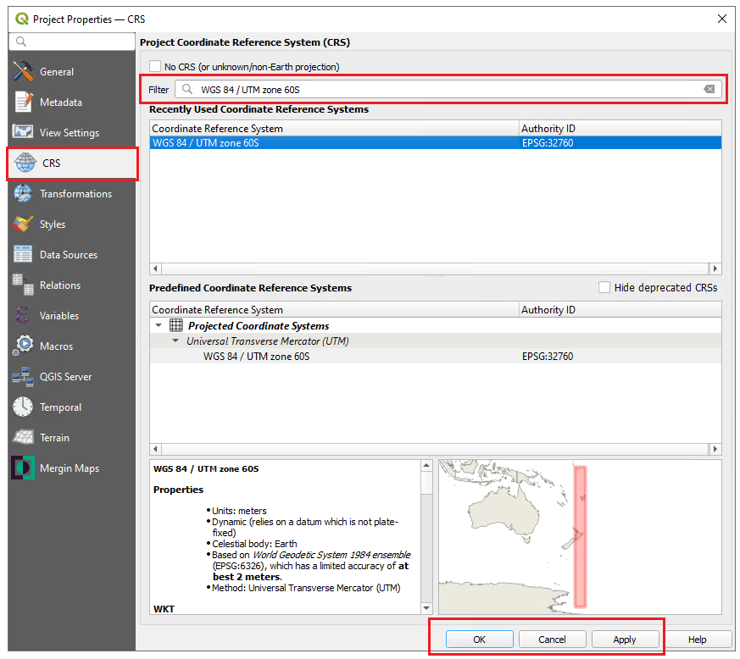Click Help for CRS documentation

pos(697,639)
